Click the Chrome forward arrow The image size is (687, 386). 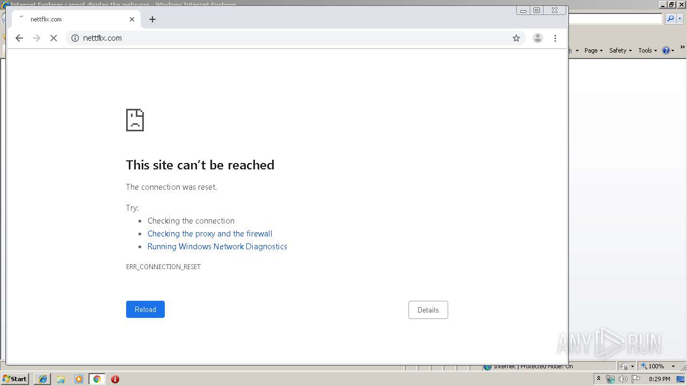click(36, 38)
